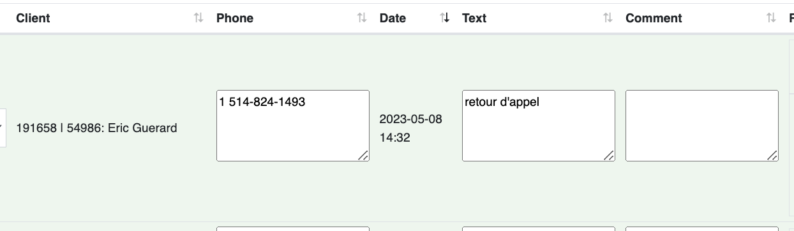This screenshot has width=794, height=231.
Task: Click the Comment column header label
Action: (654, 19)
